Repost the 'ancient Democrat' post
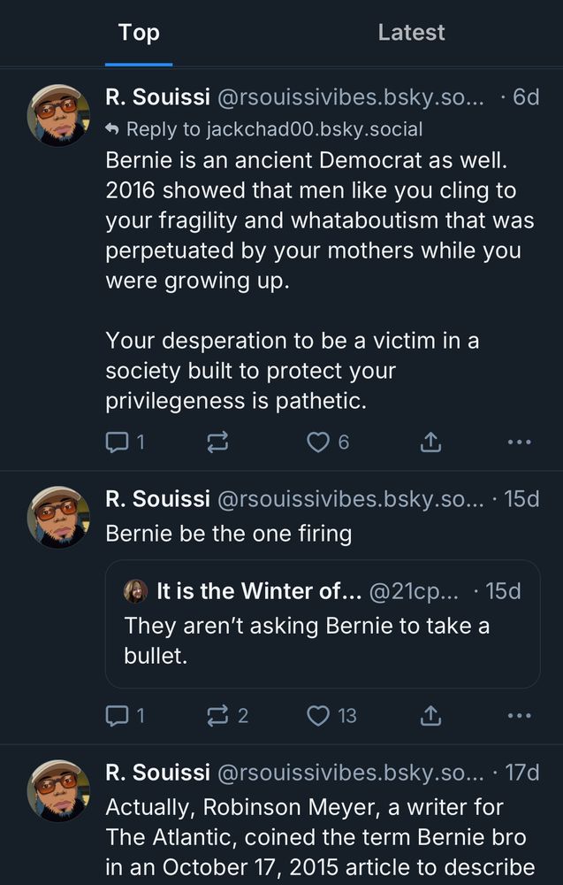Screen dimensions: 563x885 pos(217,442)
